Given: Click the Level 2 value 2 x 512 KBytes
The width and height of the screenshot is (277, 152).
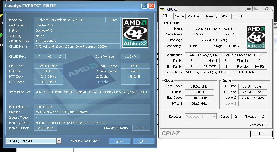Looking at the screenshot, I should (253, 98).
